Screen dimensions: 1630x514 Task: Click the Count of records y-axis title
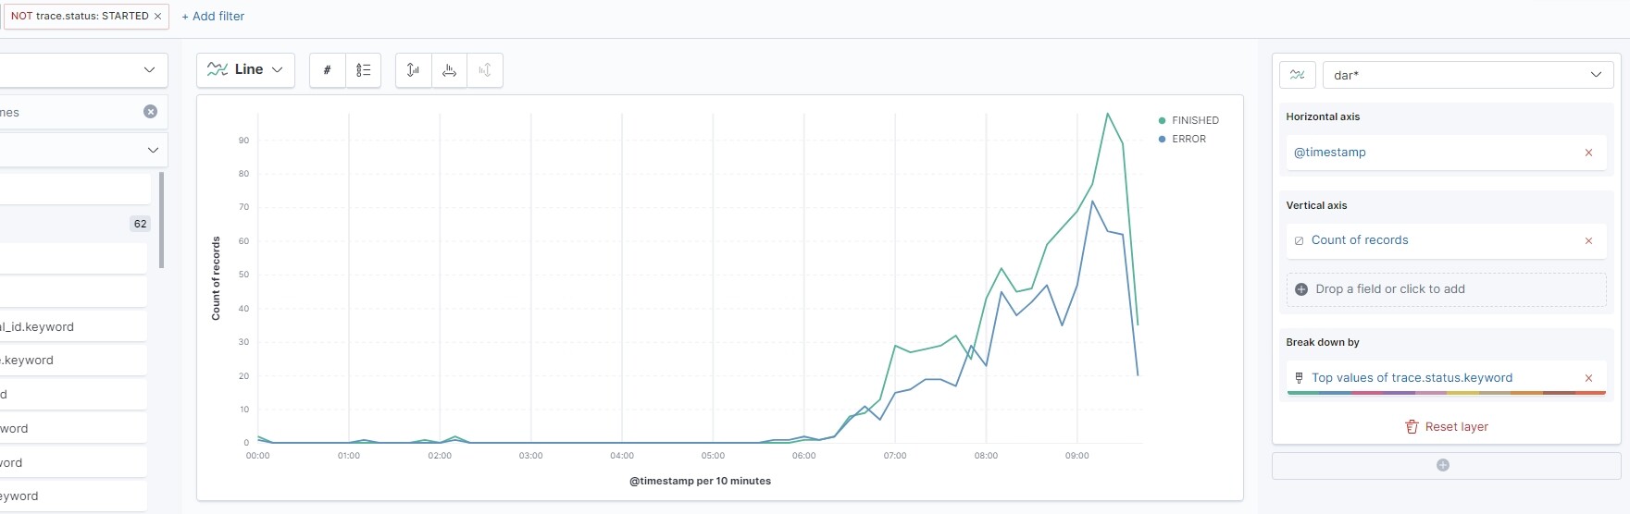pyautogui.click(x=216, y=278)
